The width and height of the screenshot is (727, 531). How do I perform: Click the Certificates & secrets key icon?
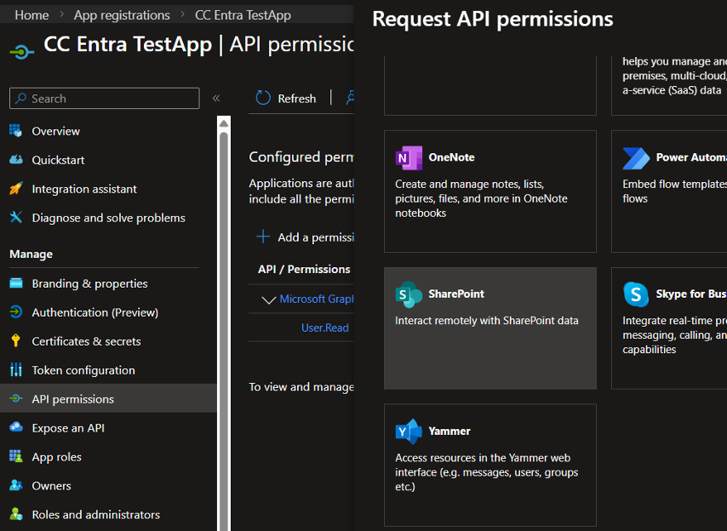tap(16, 341)
